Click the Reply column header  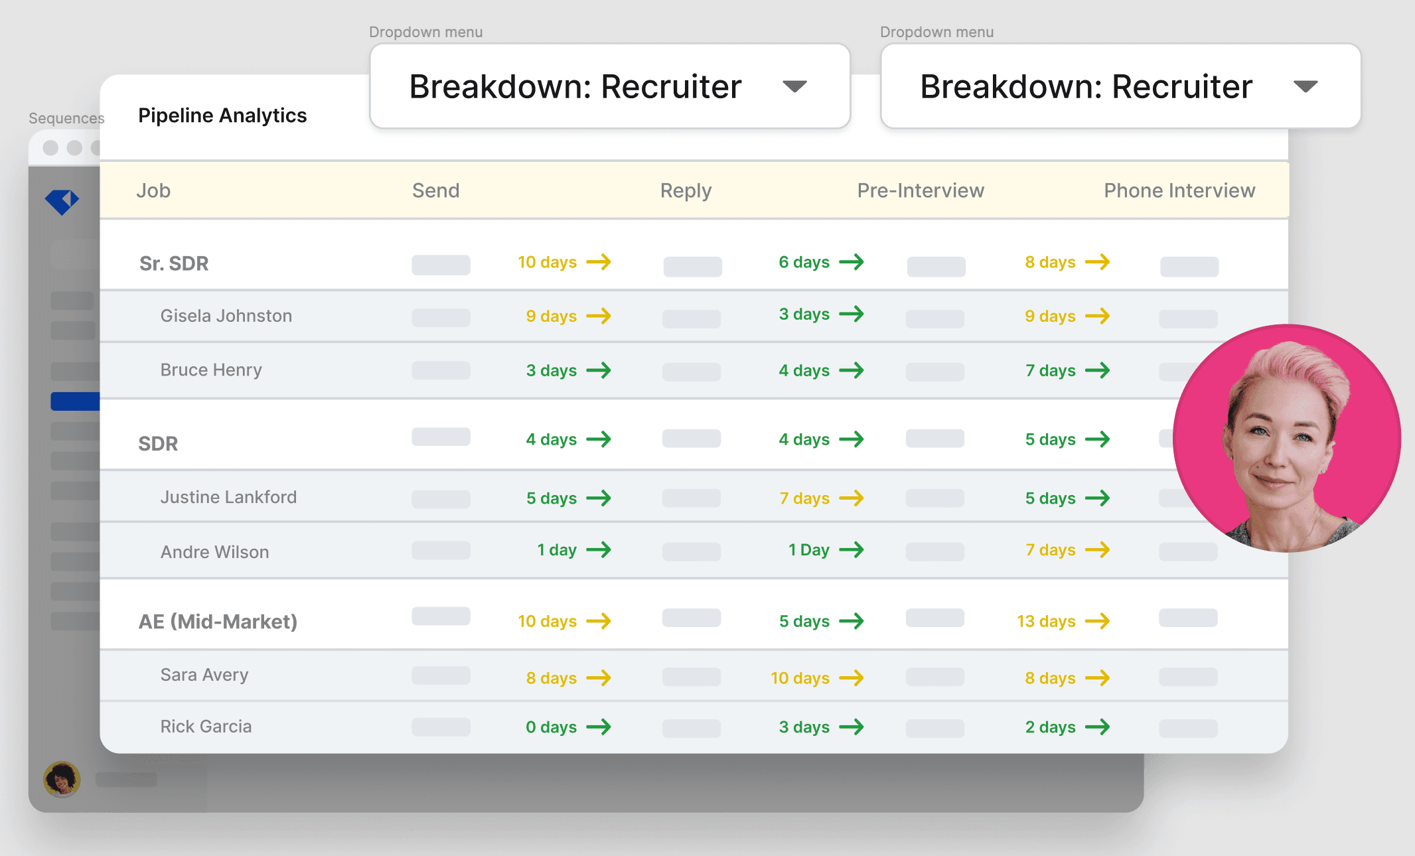[686, 190]
